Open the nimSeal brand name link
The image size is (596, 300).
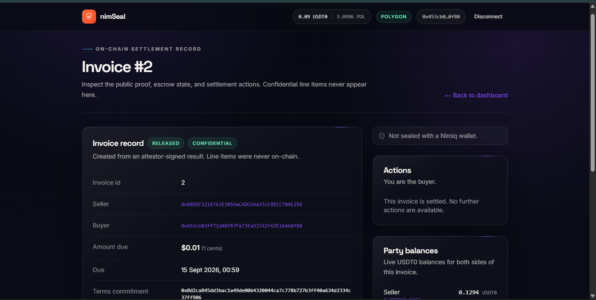point(113,17)
